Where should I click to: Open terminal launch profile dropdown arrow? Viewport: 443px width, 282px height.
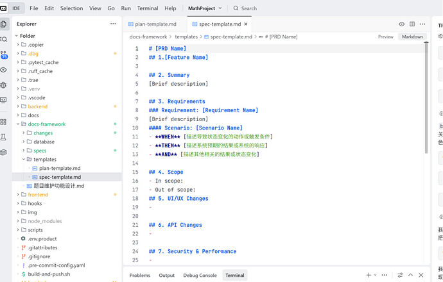375,275
